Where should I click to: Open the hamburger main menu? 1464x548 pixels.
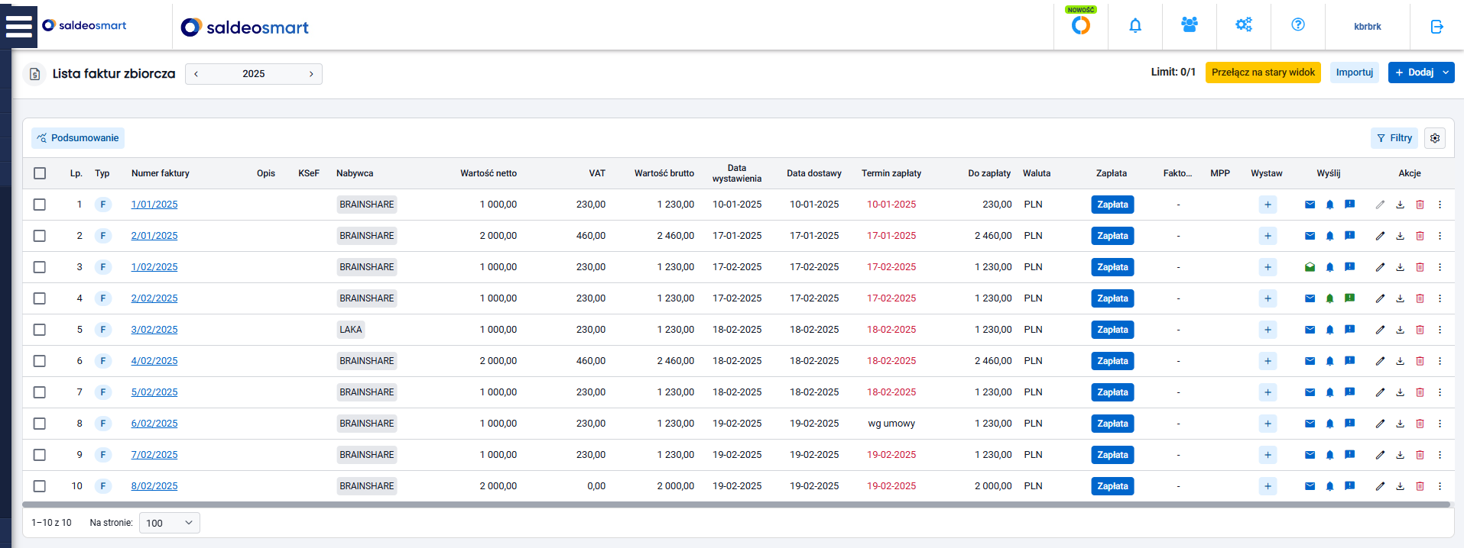[x=18, y=26]
